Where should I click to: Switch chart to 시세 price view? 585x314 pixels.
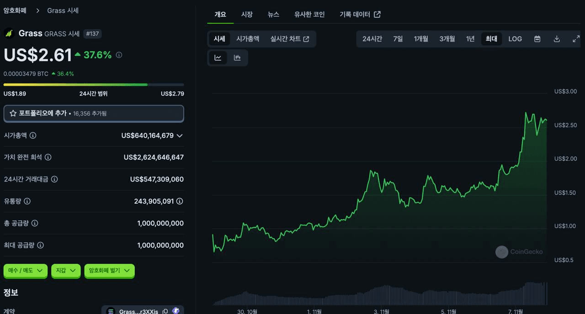[x=219, y=39]
